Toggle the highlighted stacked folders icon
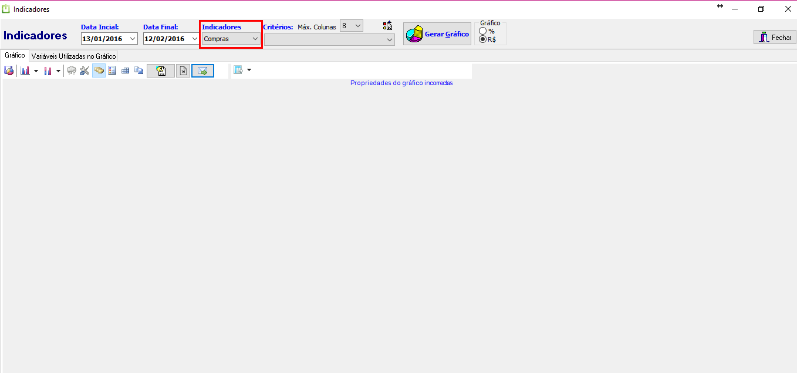 (x=99, y=71)
